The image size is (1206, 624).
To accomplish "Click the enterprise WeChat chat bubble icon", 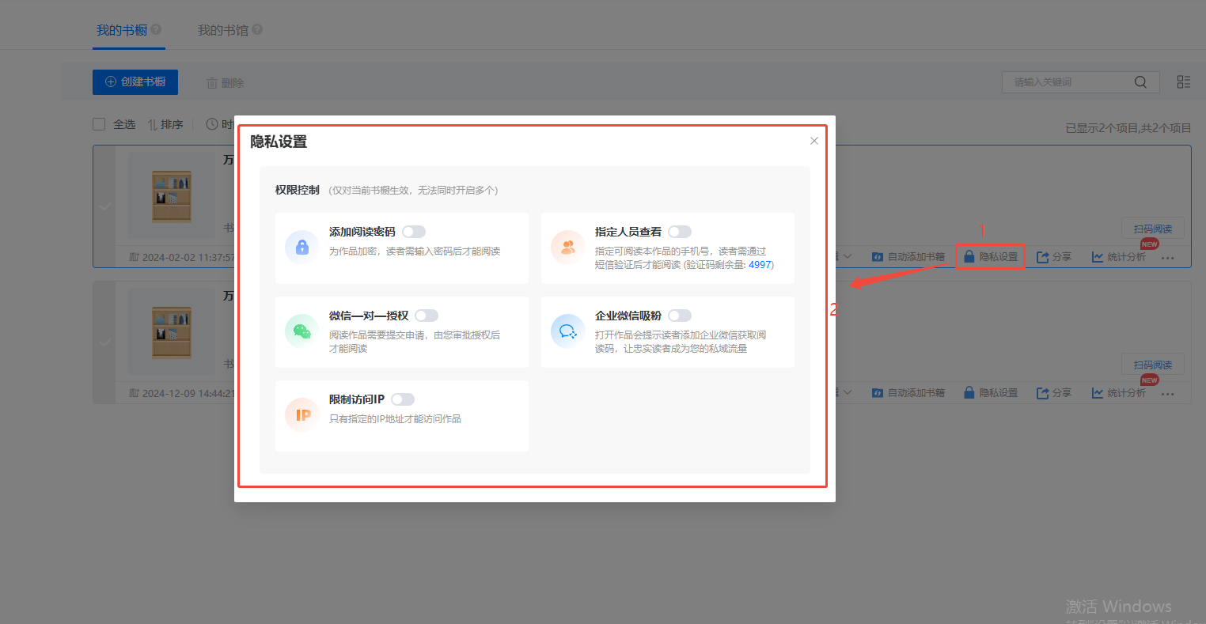I will (567, 331).
